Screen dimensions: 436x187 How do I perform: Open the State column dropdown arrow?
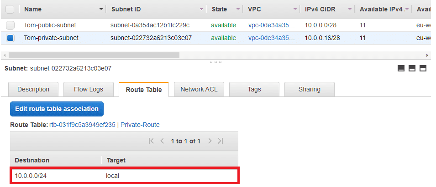[238, 9]
